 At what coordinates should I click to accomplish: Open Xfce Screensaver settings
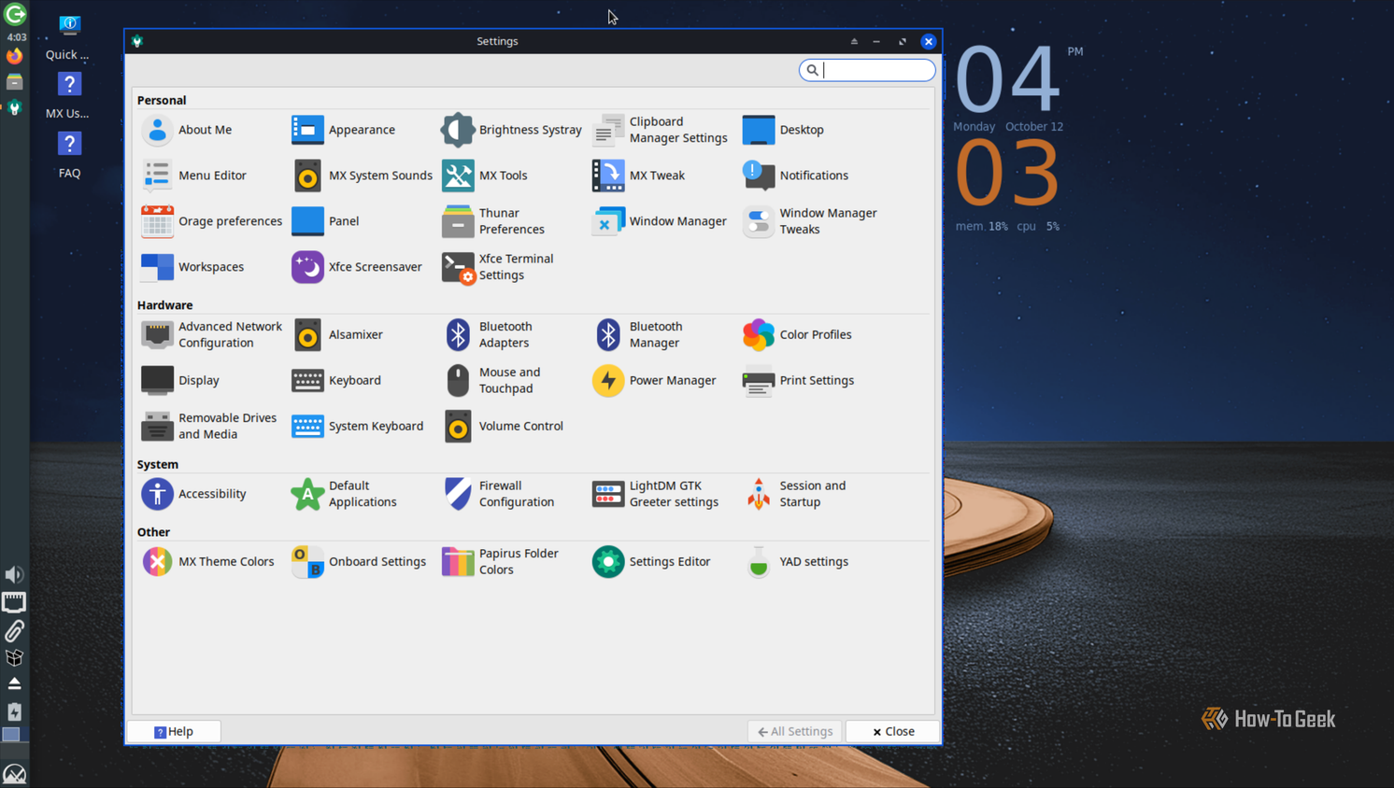(x=357, y=267)
